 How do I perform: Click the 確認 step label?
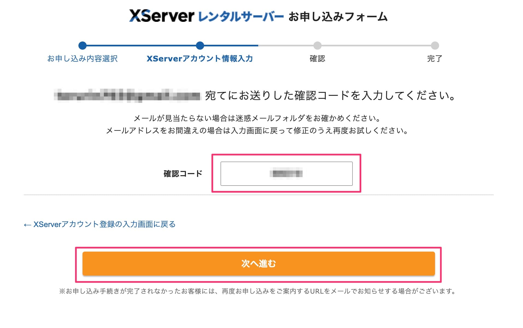click(x=317, y=58)
